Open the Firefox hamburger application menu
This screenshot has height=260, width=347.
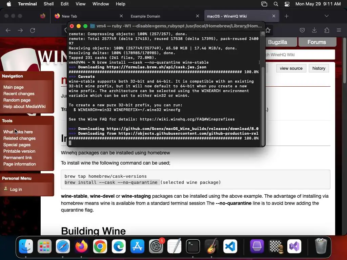tap(339, 30)
